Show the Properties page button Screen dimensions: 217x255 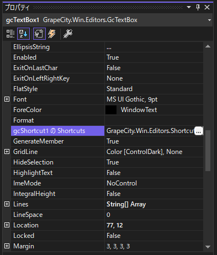tap(39, 34)
